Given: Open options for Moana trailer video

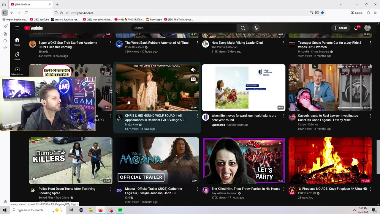Looking at the screenshot, I should [x=197, y=189].
